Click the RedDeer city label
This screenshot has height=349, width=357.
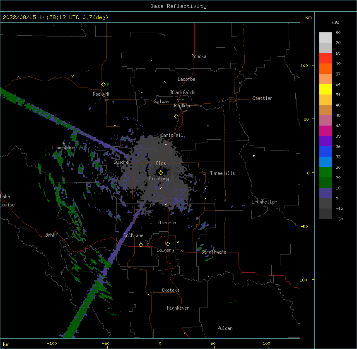[x=182, y=106]
